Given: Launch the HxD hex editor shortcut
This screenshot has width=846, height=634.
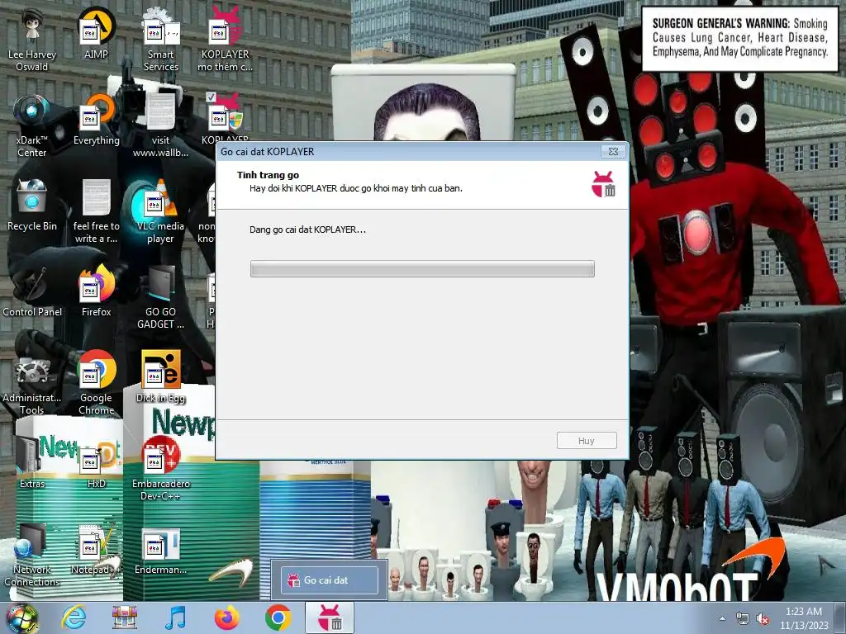Looking at the screenshot, I should (96, 464).
